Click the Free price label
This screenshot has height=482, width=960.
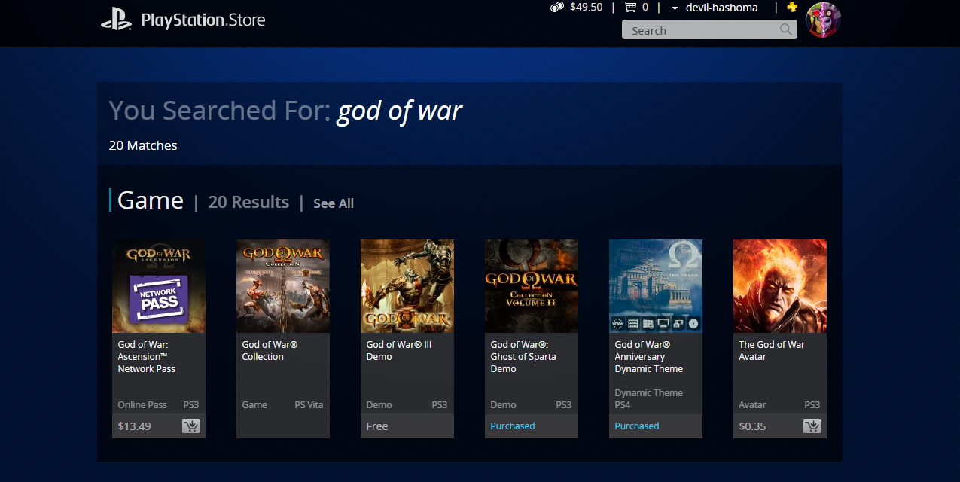click(x=377, y=426)
